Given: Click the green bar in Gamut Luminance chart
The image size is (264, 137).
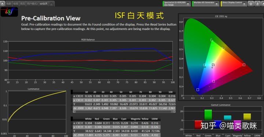Looking at the screenshot, I should (208, 115).
